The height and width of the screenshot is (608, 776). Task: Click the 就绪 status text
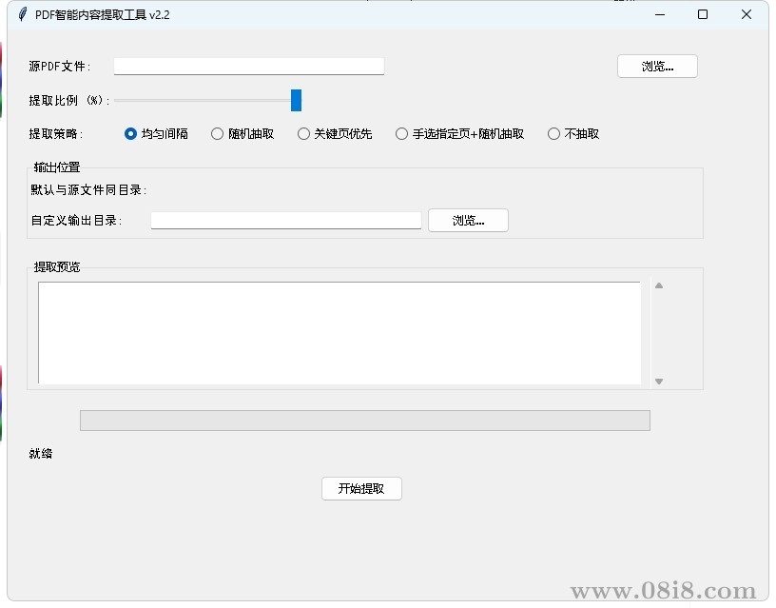click(x=41, y=454)
